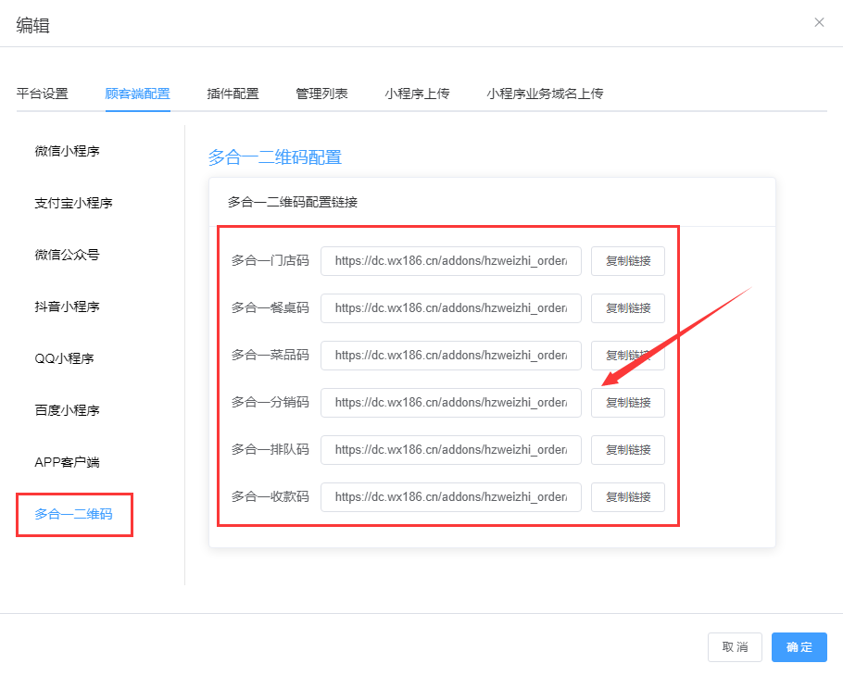Copy the 多合一收款码 link
Viewport: 843px width, 676px height.
tap(628, 497)
